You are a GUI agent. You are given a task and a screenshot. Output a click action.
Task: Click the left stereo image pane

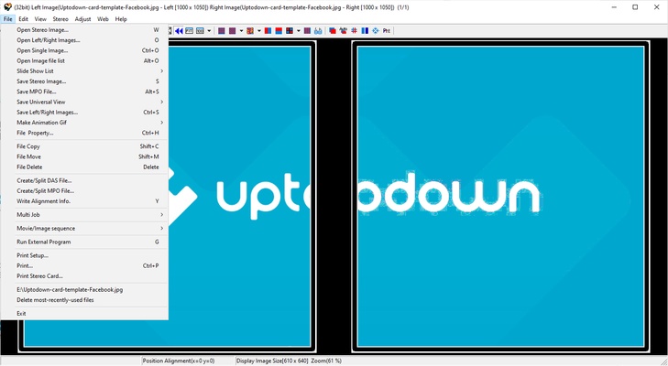click(x=239, y=197)
